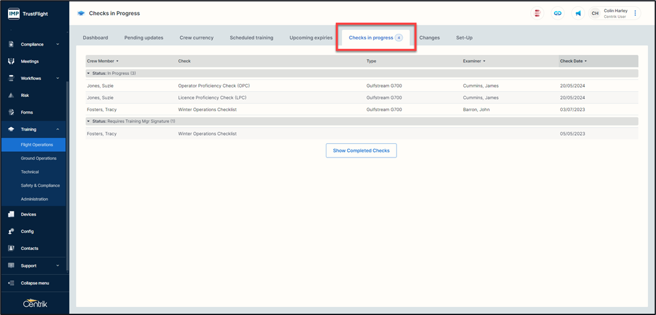
Task: Select the Forms sidebar icon
Action: click(x=11, y=112)
